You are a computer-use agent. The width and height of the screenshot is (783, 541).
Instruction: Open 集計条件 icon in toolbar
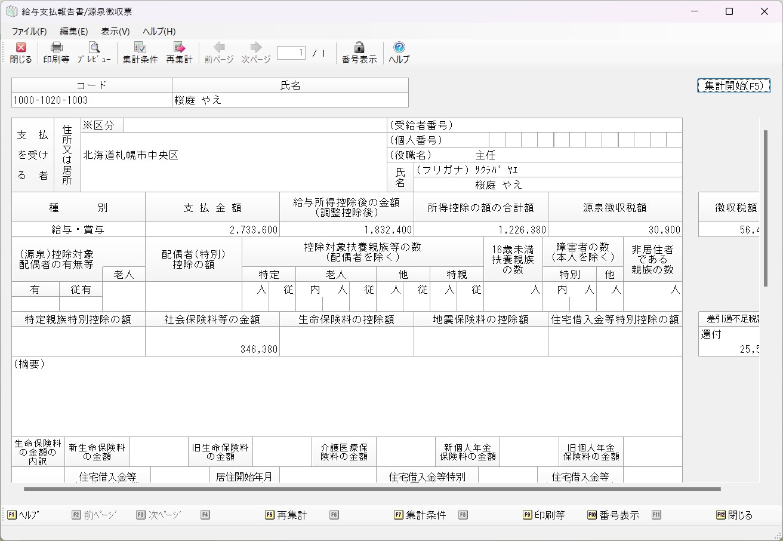pos(140,48)
